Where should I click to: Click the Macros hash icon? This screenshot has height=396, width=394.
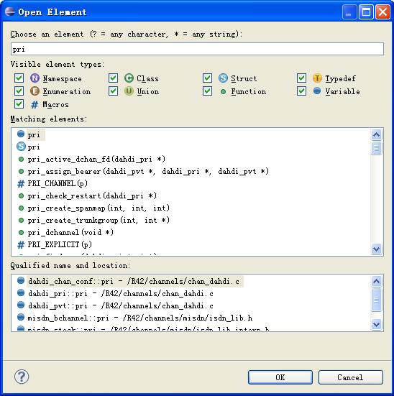(x=35, y=104)
